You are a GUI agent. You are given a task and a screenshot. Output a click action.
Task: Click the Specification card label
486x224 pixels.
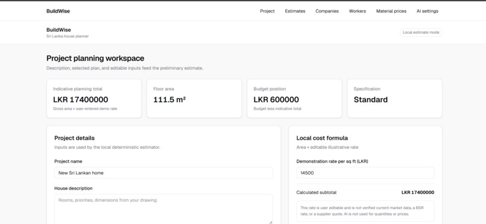pyautogui.click(x=367, y=89)
